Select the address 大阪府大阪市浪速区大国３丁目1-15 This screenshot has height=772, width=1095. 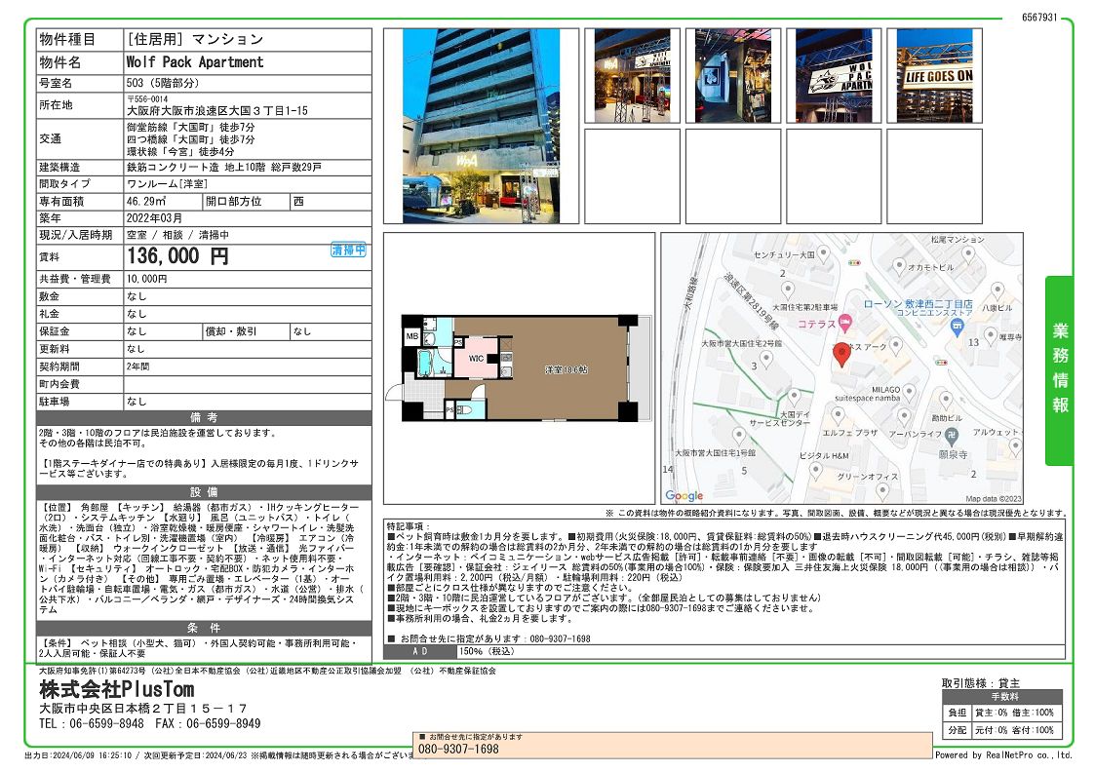(x=217, y=111)
